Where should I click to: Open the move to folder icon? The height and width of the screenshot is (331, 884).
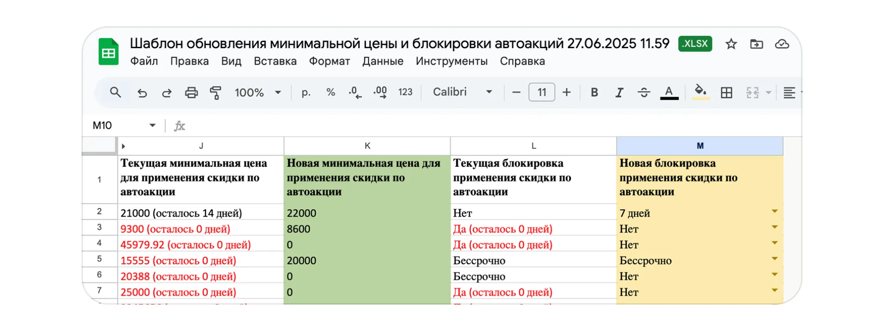(756, 44)
